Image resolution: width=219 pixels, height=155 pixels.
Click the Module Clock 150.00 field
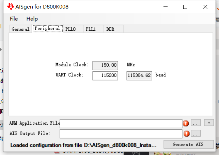click(x=105, y=66)
